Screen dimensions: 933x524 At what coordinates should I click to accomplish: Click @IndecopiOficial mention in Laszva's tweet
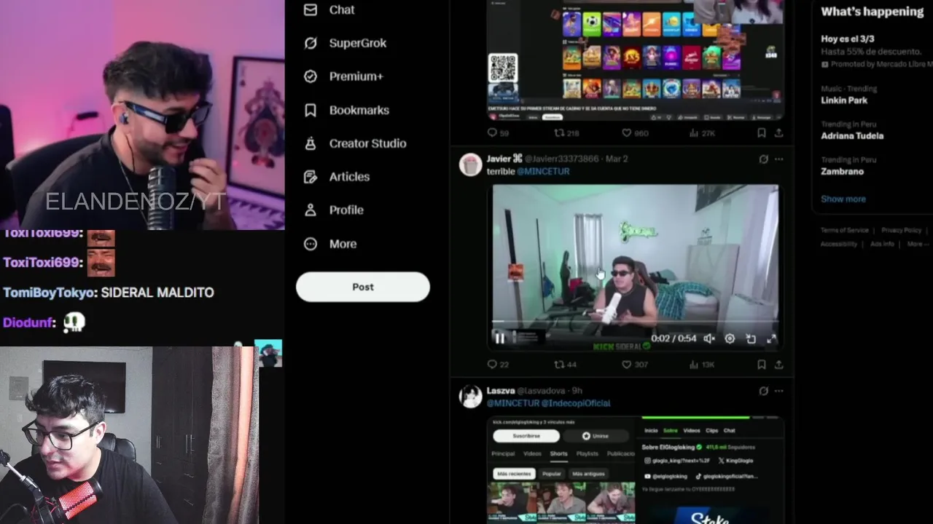click(576, 403)
